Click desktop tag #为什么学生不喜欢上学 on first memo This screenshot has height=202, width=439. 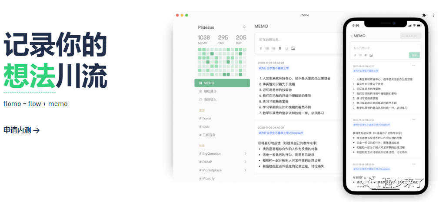click(274, 68)
